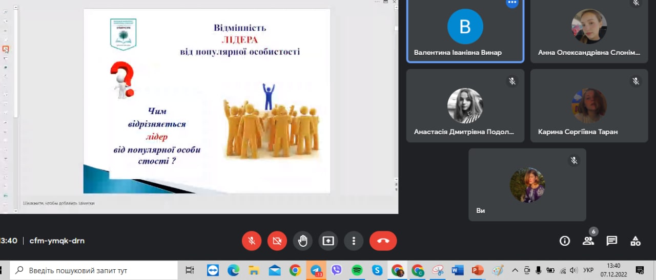Open the three-dot more options menu
656x280 pixels.
click(354, 241)
